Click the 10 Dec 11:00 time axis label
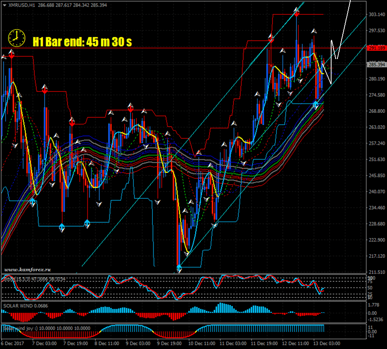This screenshot has width=387, height=349. click(x=201, y=343)
